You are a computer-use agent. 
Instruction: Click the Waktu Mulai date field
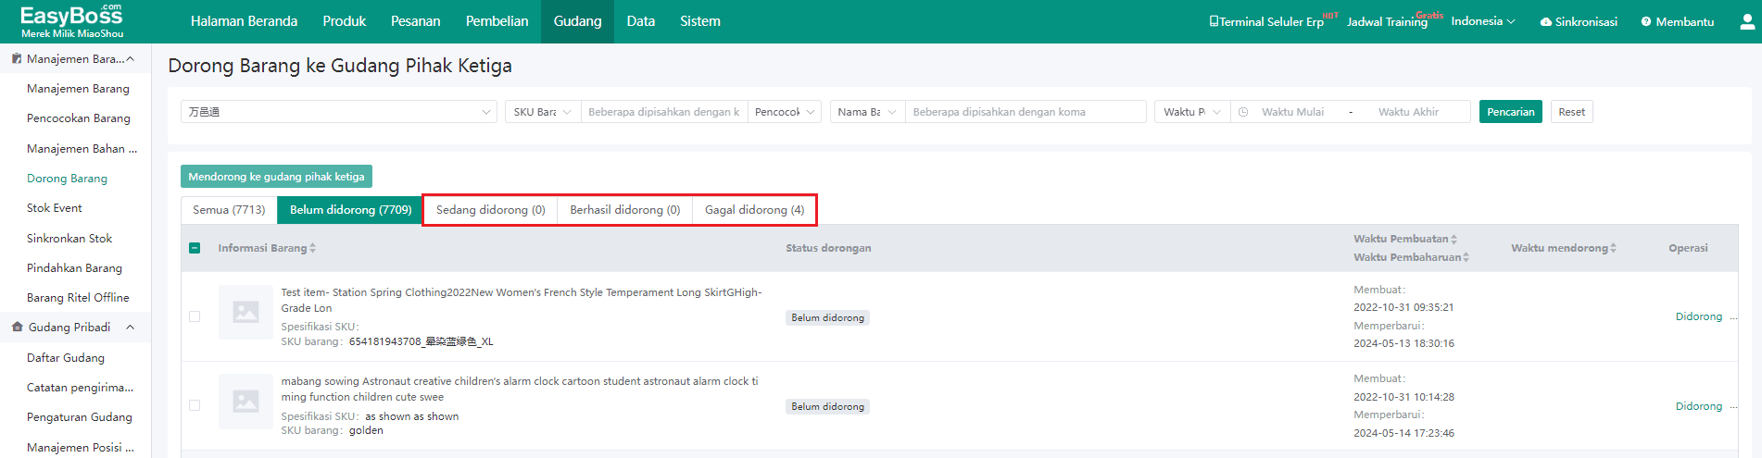click(x=1292, y=112)
